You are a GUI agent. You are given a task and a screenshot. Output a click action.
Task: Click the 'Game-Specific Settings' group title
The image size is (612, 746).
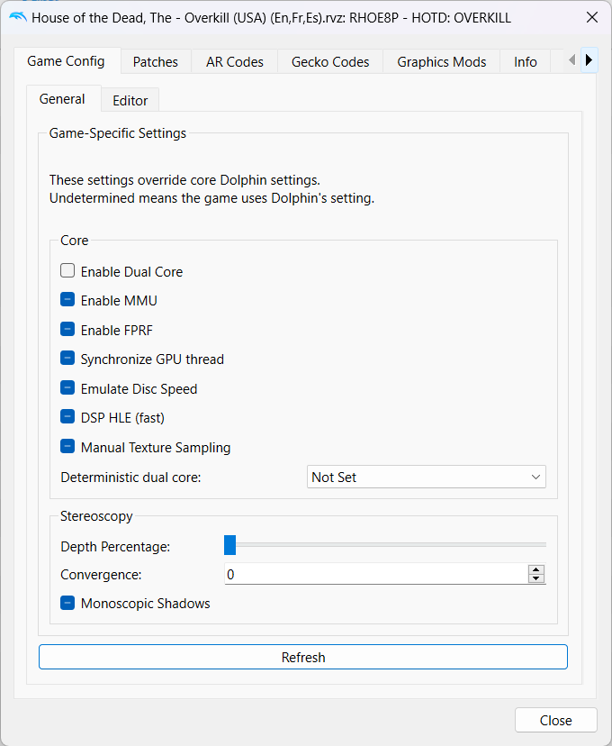tap(118, 132)
